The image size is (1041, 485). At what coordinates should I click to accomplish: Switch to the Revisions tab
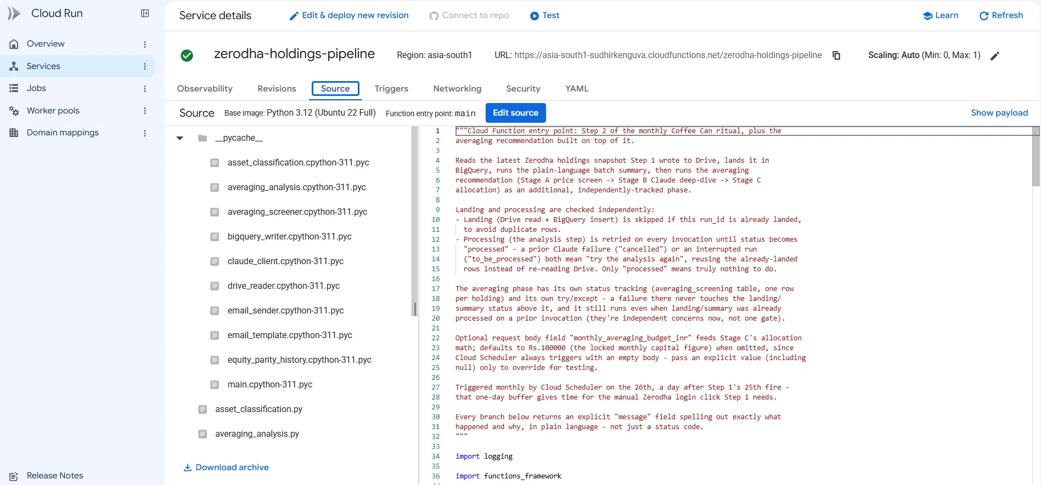[x=277, y=89]
